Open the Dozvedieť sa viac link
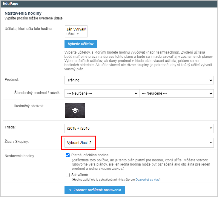 click(147, 180)
